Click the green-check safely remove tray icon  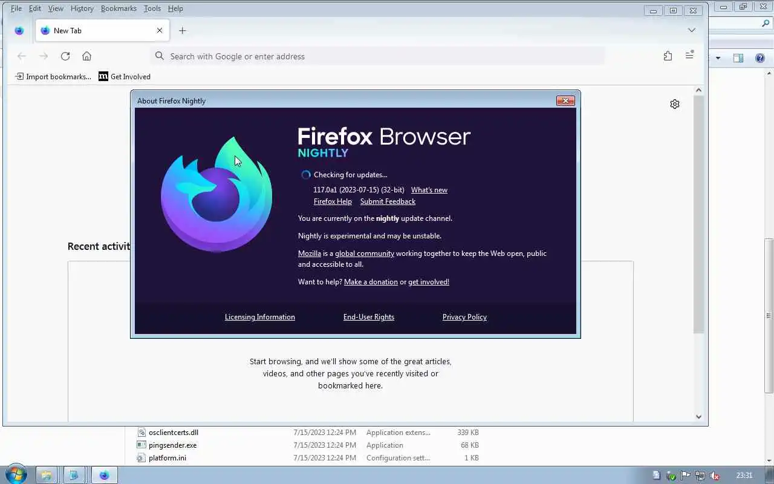click(671, 476)
